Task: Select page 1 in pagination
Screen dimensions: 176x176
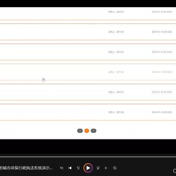Action: 87,131
